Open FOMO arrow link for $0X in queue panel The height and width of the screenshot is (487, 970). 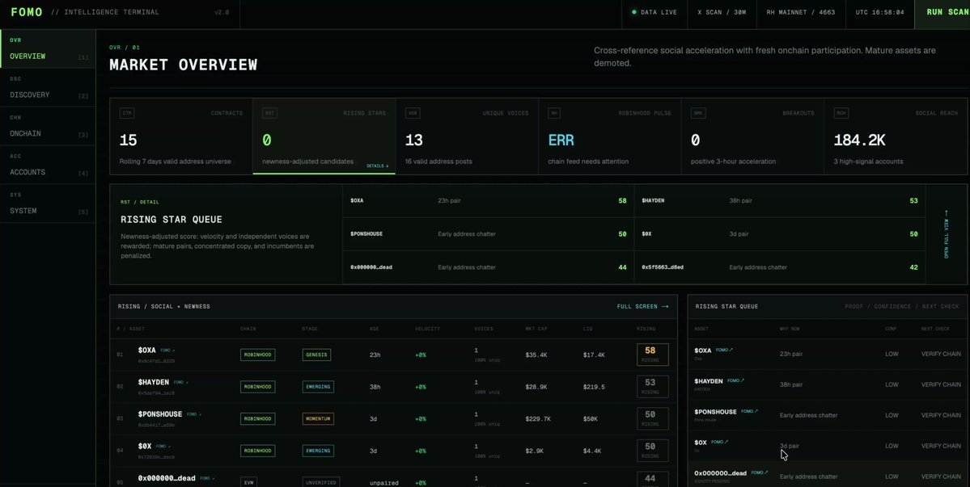click(x=719, y=442)
